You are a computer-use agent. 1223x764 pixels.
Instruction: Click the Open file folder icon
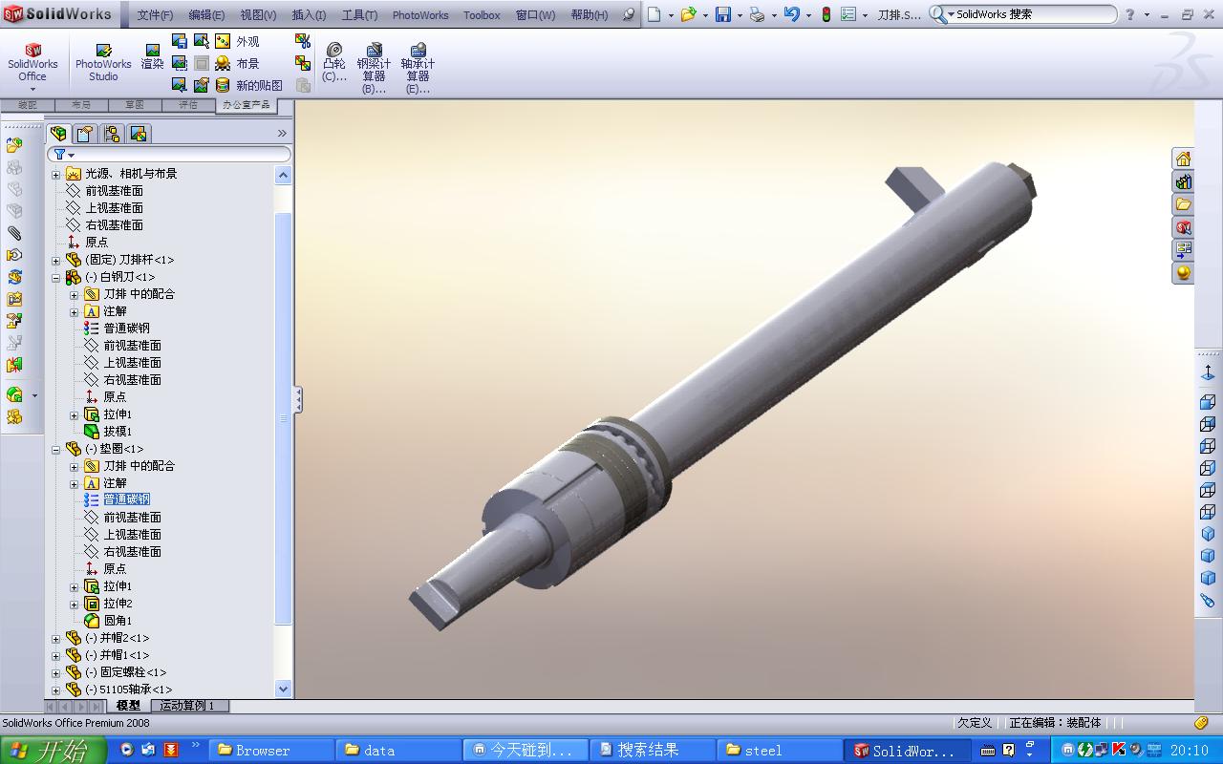(x=688, y=14)
